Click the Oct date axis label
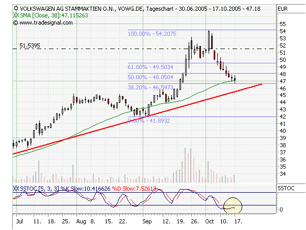Image resolution: width=306 pixels, height=230 pixels. tap(210, 222)
